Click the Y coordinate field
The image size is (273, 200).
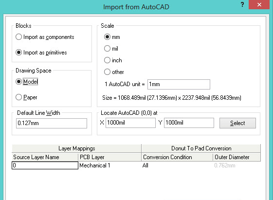(x=189, y=123)
